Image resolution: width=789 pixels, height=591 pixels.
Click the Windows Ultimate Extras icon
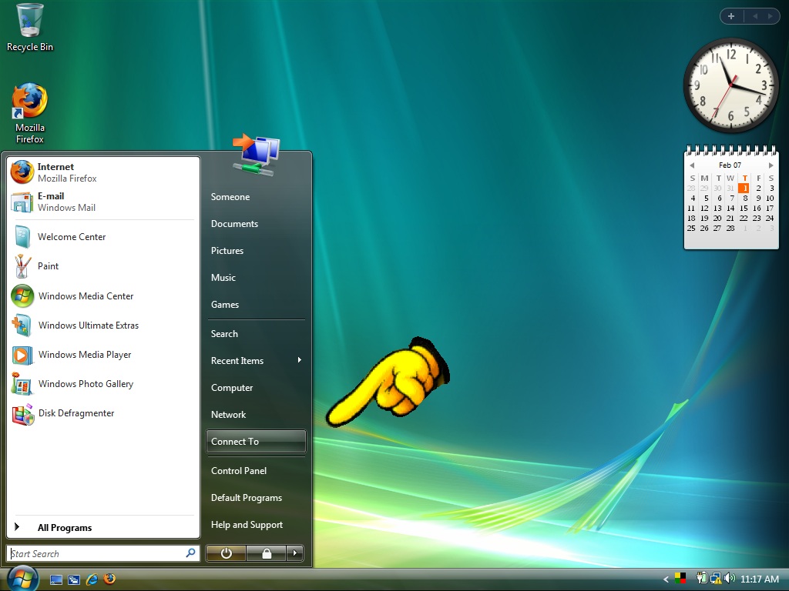click(x=22, y=326)
